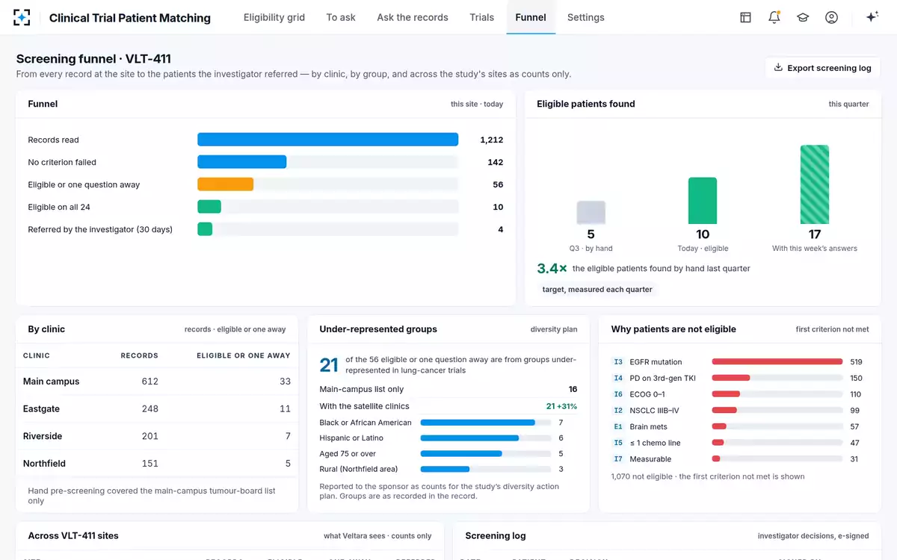Select the Riverside clinic row

(157, 436)
